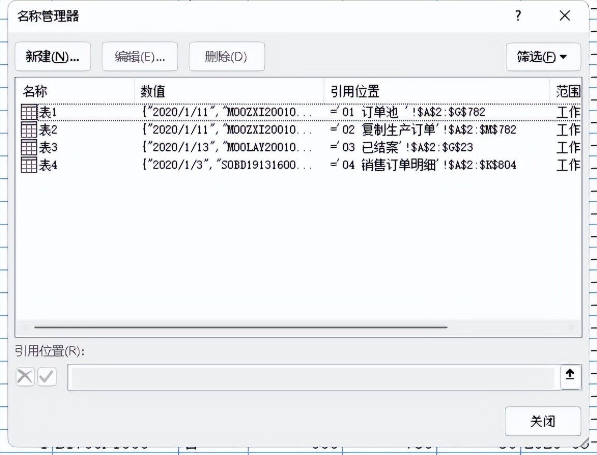
Task: Close the name manager with 关闭
Action: 543,421
